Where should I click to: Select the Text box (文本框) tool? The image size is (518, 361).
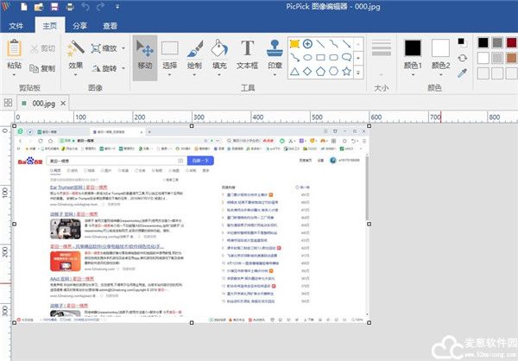pyautogui.click(x=247, y=54)
